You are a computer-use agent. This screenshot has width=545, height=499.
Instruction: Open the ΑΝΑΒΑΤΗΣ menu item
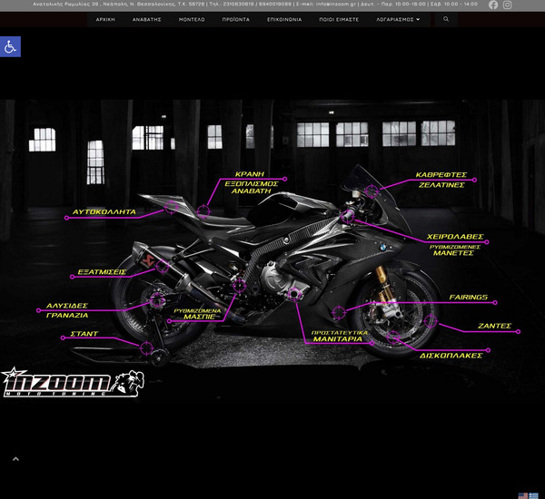tap(146, 20)
